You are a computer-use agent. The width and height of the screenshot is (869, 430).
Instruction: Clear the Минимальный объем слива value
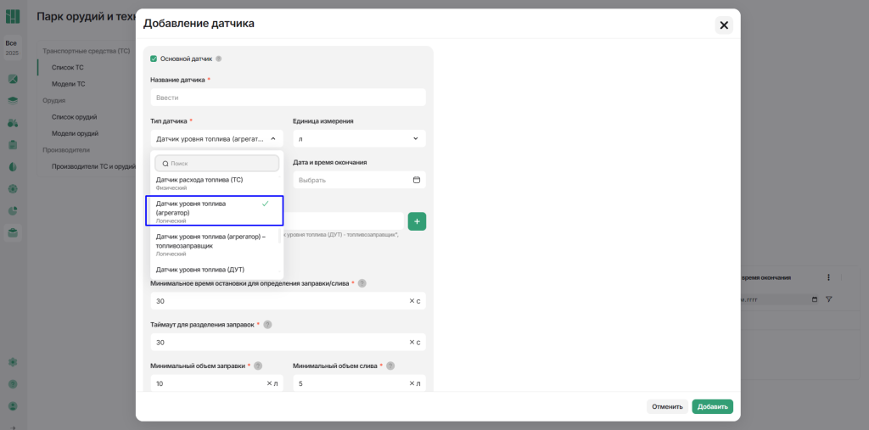[x=412, y=383]
